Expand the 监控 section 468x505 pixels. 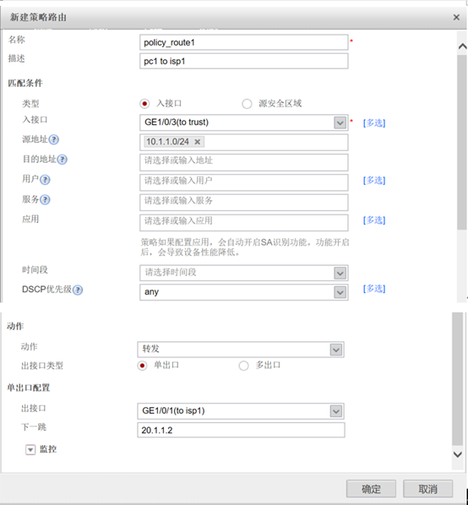click(x=30, y=449)
